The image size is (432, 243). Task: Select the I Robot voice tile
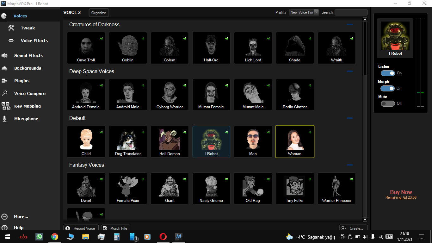tap(211, 141)
